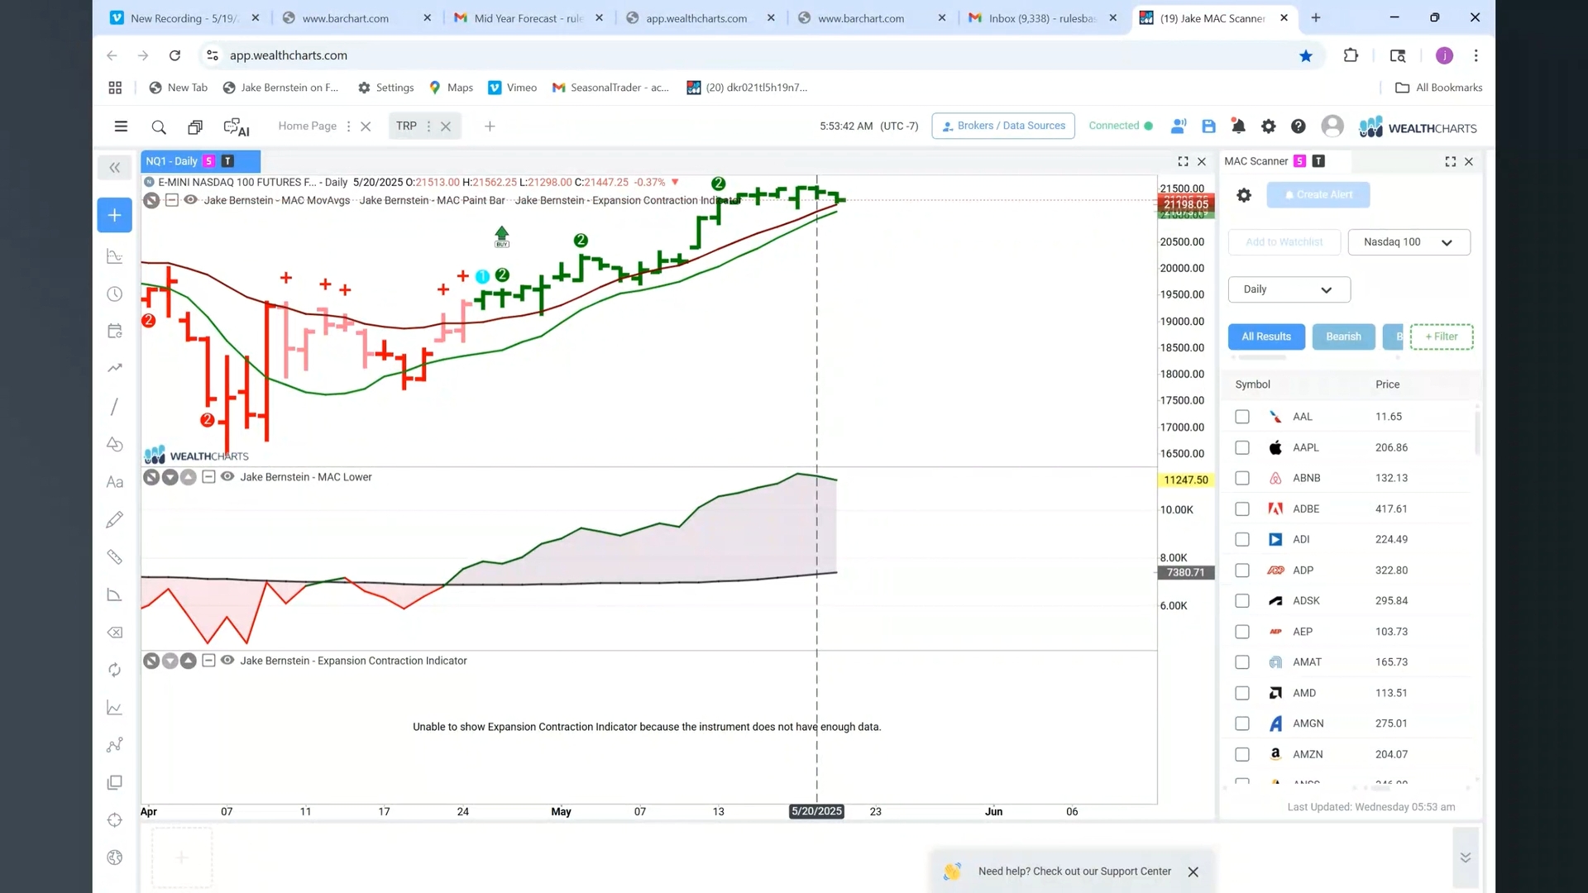
Task: Expand the bottom panel with double chevron
Action: coord(1465,857)
